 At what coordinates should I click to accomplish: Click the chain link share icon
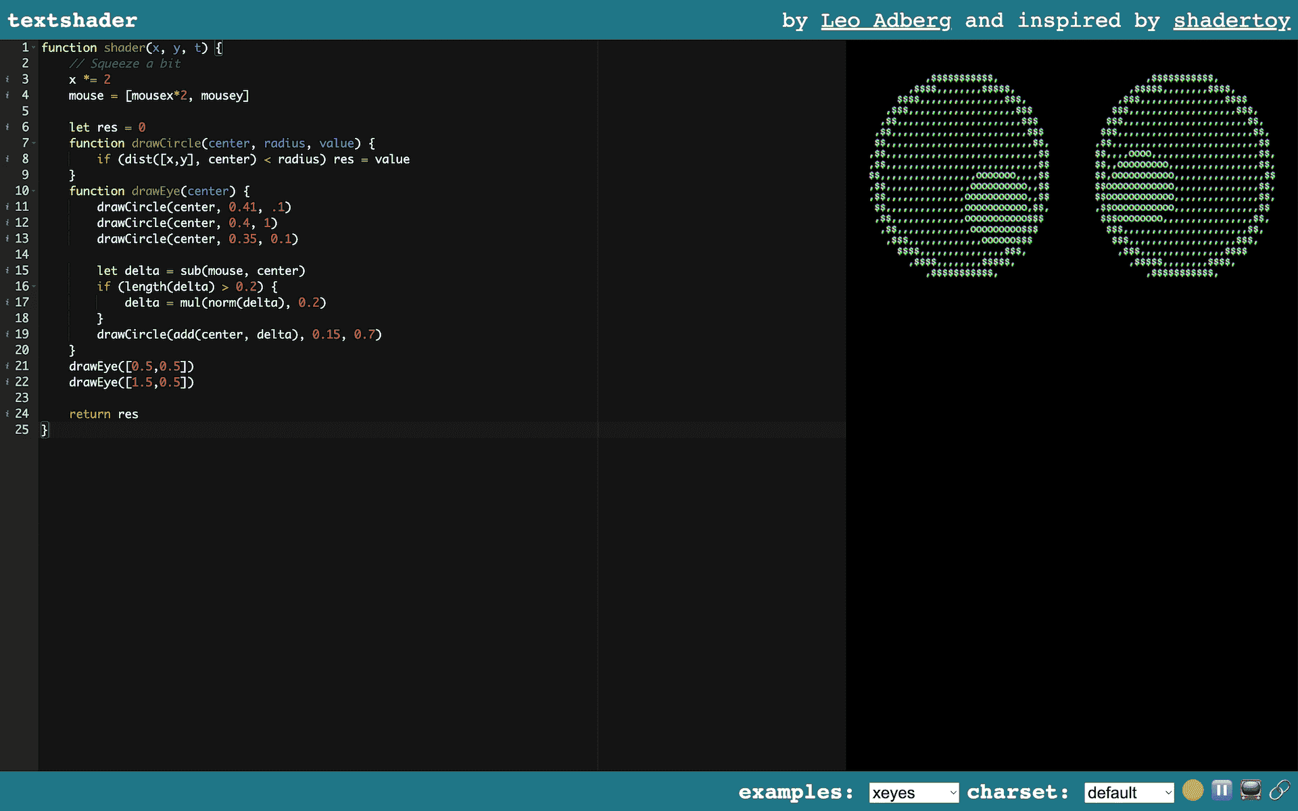click(1280, 790)
